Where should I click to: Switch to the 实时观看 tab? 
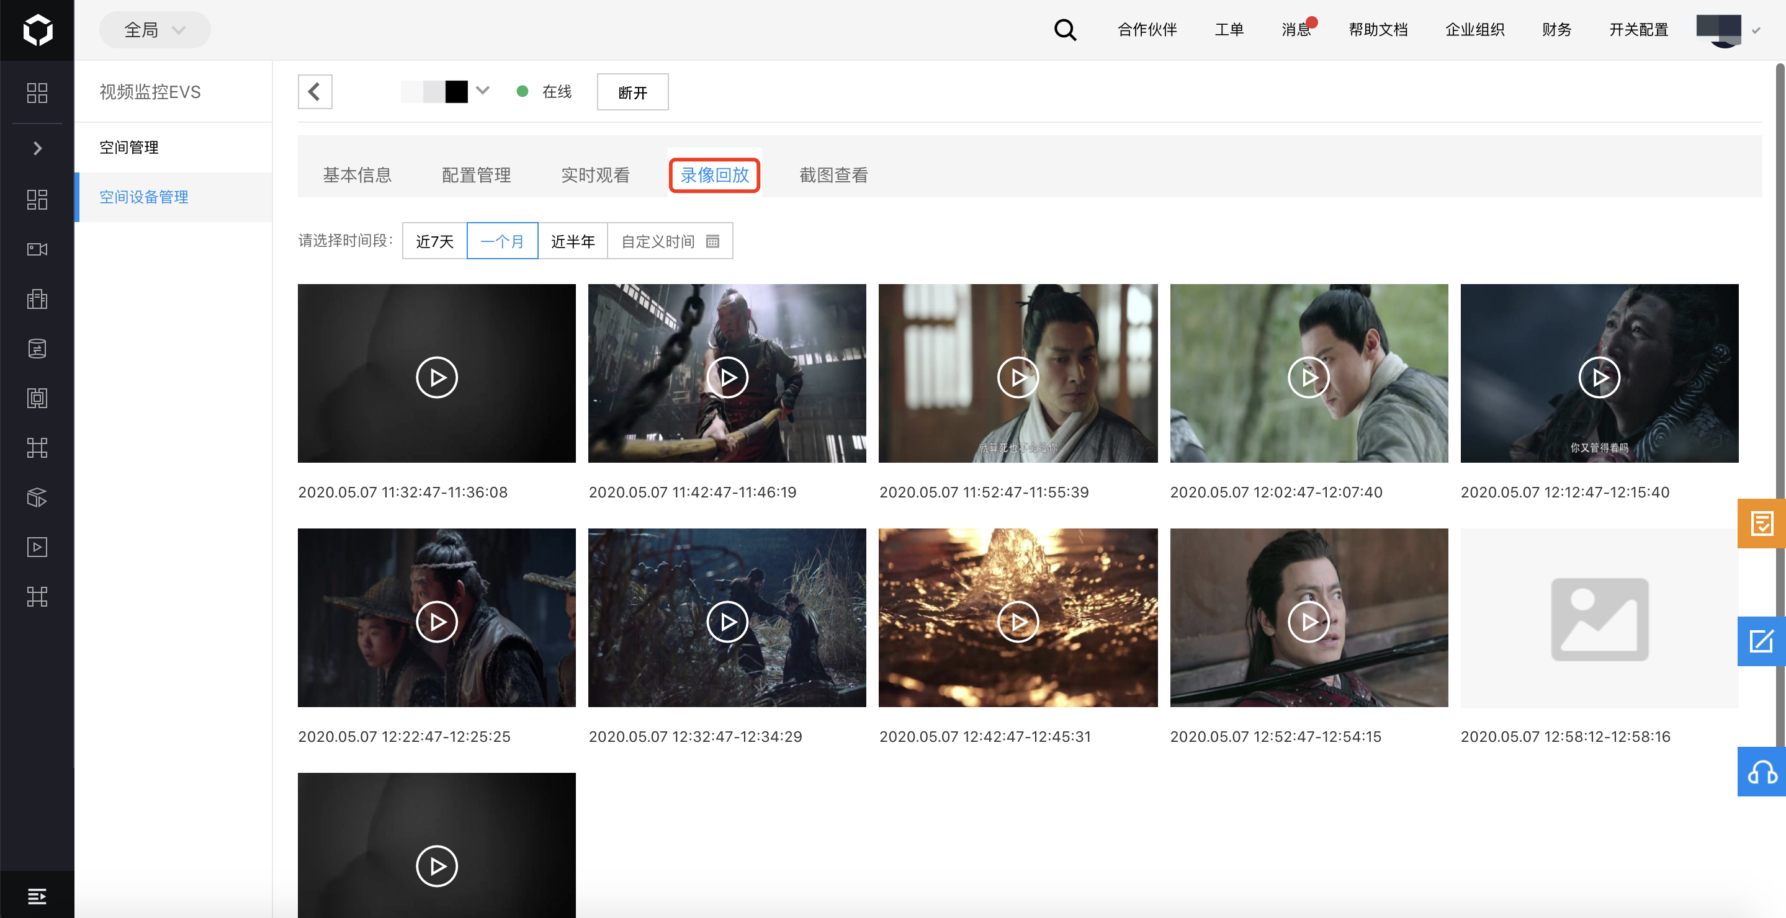[595, 174]
